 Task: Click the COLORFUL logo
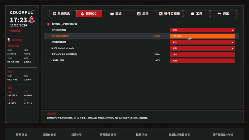pos(22,12)
